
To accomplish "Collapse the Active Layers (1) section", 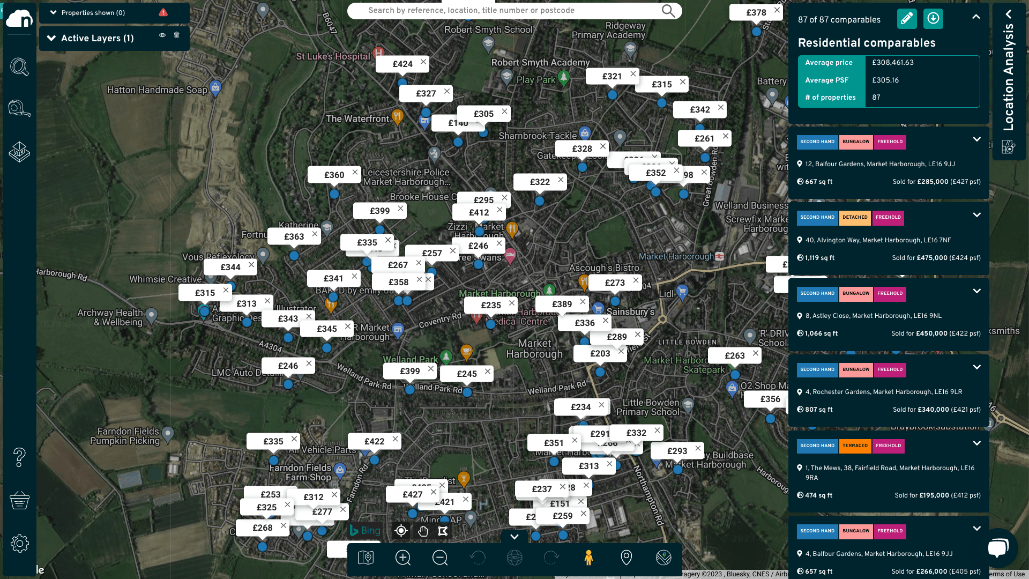I will (x=51, y=38).
